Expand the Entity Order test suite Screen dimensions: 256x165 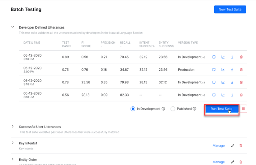[x=13, y=159]
